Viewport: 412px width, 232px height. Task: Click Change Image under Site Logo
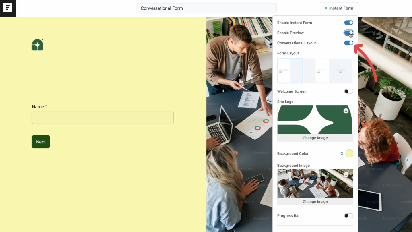pyautogui.click(x=315, y=137)
